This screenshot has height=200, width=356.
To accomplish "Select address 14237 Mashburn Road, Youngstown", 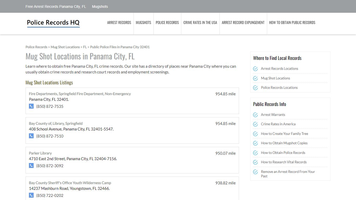I will (69, 189).
